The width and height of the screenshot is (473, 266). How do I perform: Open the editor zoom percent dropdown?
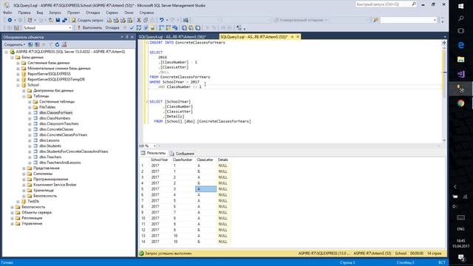point(154,146)
